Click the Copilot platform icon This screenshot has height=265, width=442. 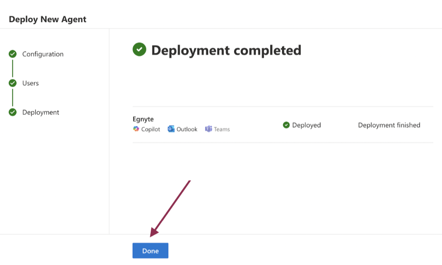point(135,129)
